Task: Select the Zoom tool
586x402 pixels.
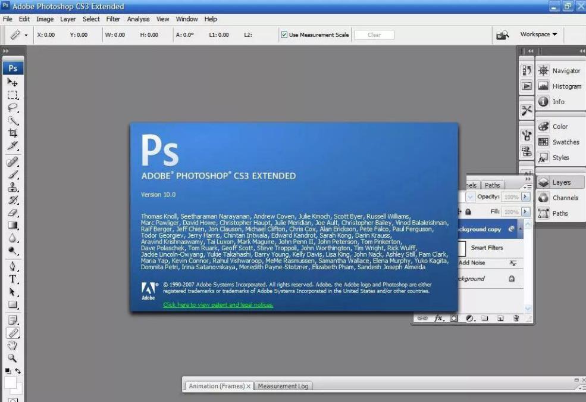Action: 12,359
